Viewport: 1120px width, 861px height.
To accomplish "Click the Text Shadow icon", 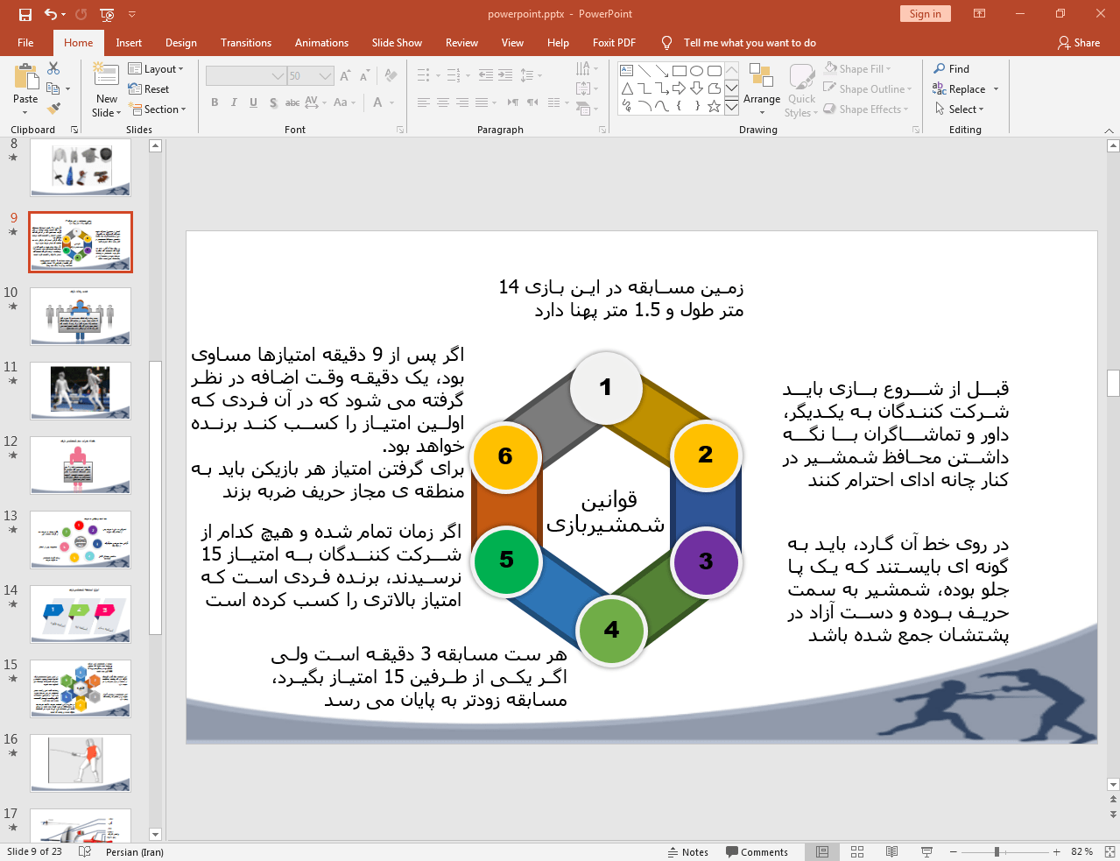I will point(273,102).
